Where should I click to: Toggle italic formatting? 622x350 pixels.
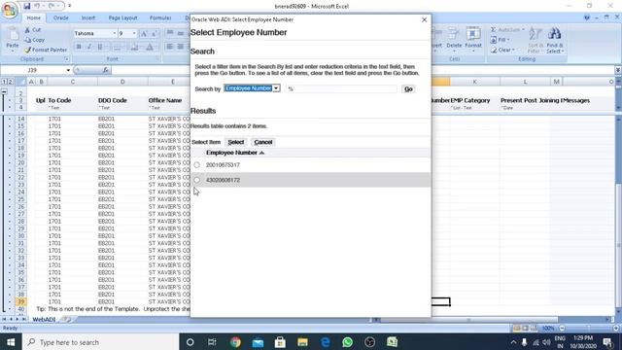tap(89, 47)
